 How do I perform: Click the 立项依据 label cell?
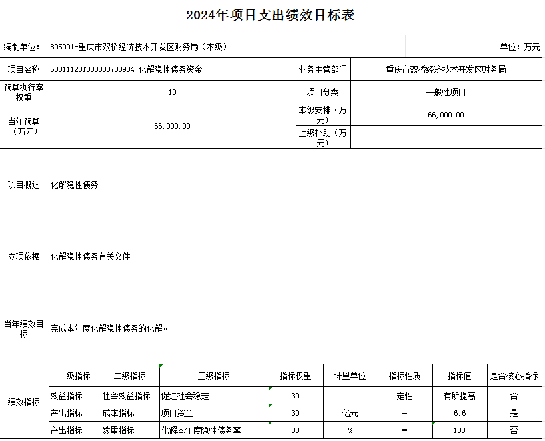[25, 256]
